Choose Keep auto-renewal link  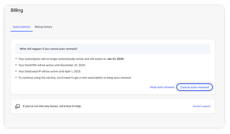[162, 87]
